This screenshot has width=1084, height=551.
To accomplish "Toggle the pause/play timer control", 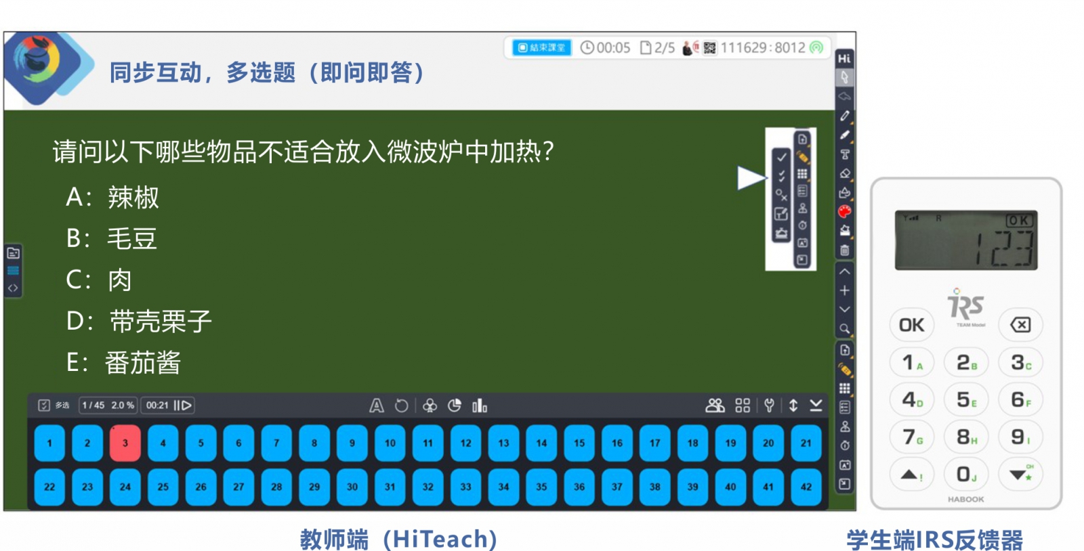I will click(x=183, y=405).
